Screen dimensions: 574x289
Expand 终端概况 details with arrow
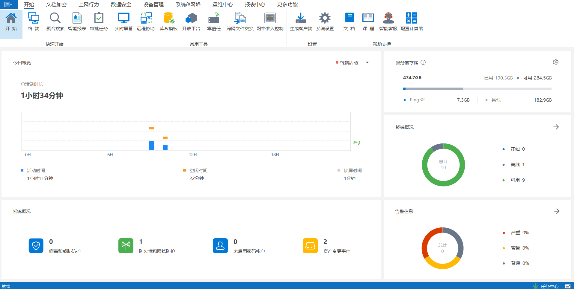click(556, 127)
